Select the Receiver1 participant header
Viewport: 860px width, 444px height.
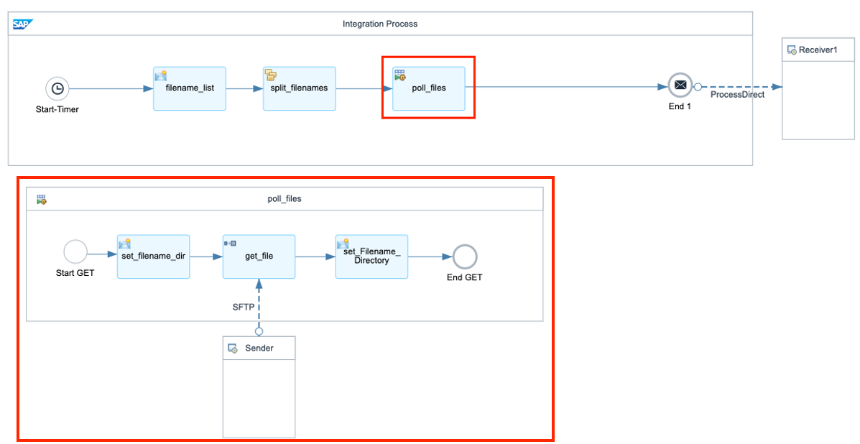[818, 50]
